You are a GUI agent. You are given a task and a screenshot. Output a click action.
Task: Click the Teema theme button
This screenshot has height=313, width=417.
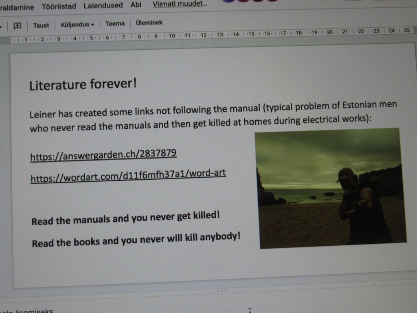pyautogui.click(x=114, y=24)
